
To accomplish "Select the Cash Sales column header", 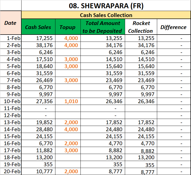I will pos(38,27).
